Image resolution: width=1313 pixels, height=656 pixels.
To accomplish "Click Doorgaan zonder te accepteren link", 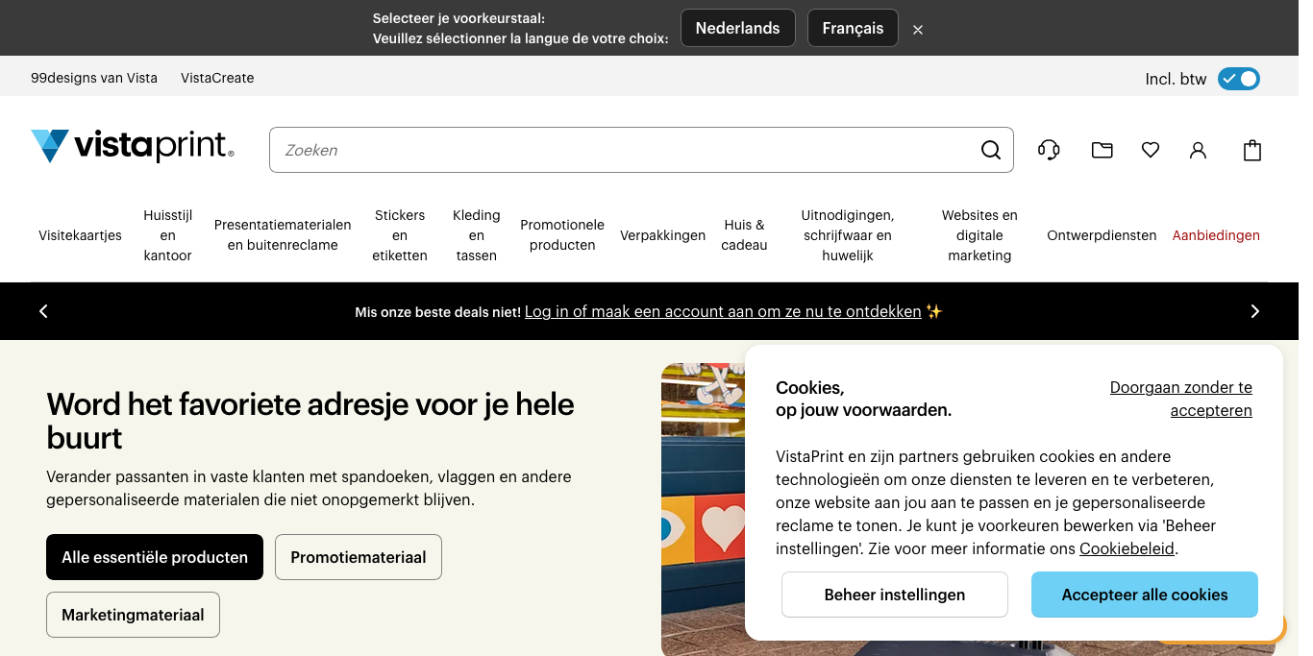I will pos(1180,399).
